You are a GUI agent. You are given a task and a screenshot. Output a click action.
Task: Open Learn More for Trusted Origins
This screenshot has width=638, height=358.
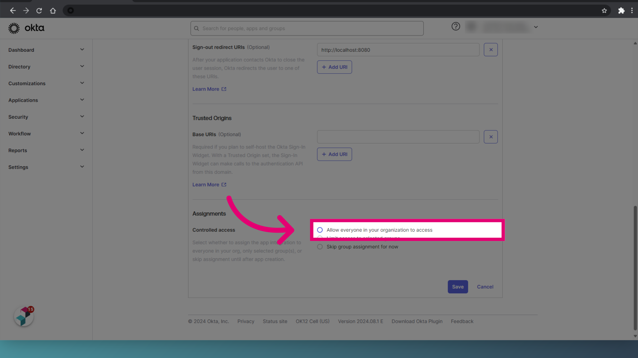pos(209,185)
